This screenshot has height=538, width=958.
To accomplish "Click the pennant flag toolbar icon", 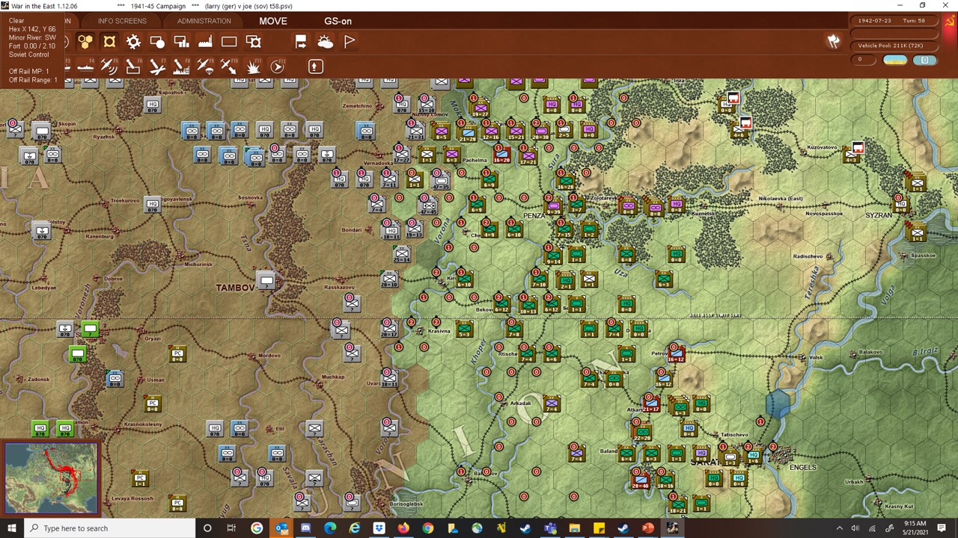I will click(x=350, y=42).
